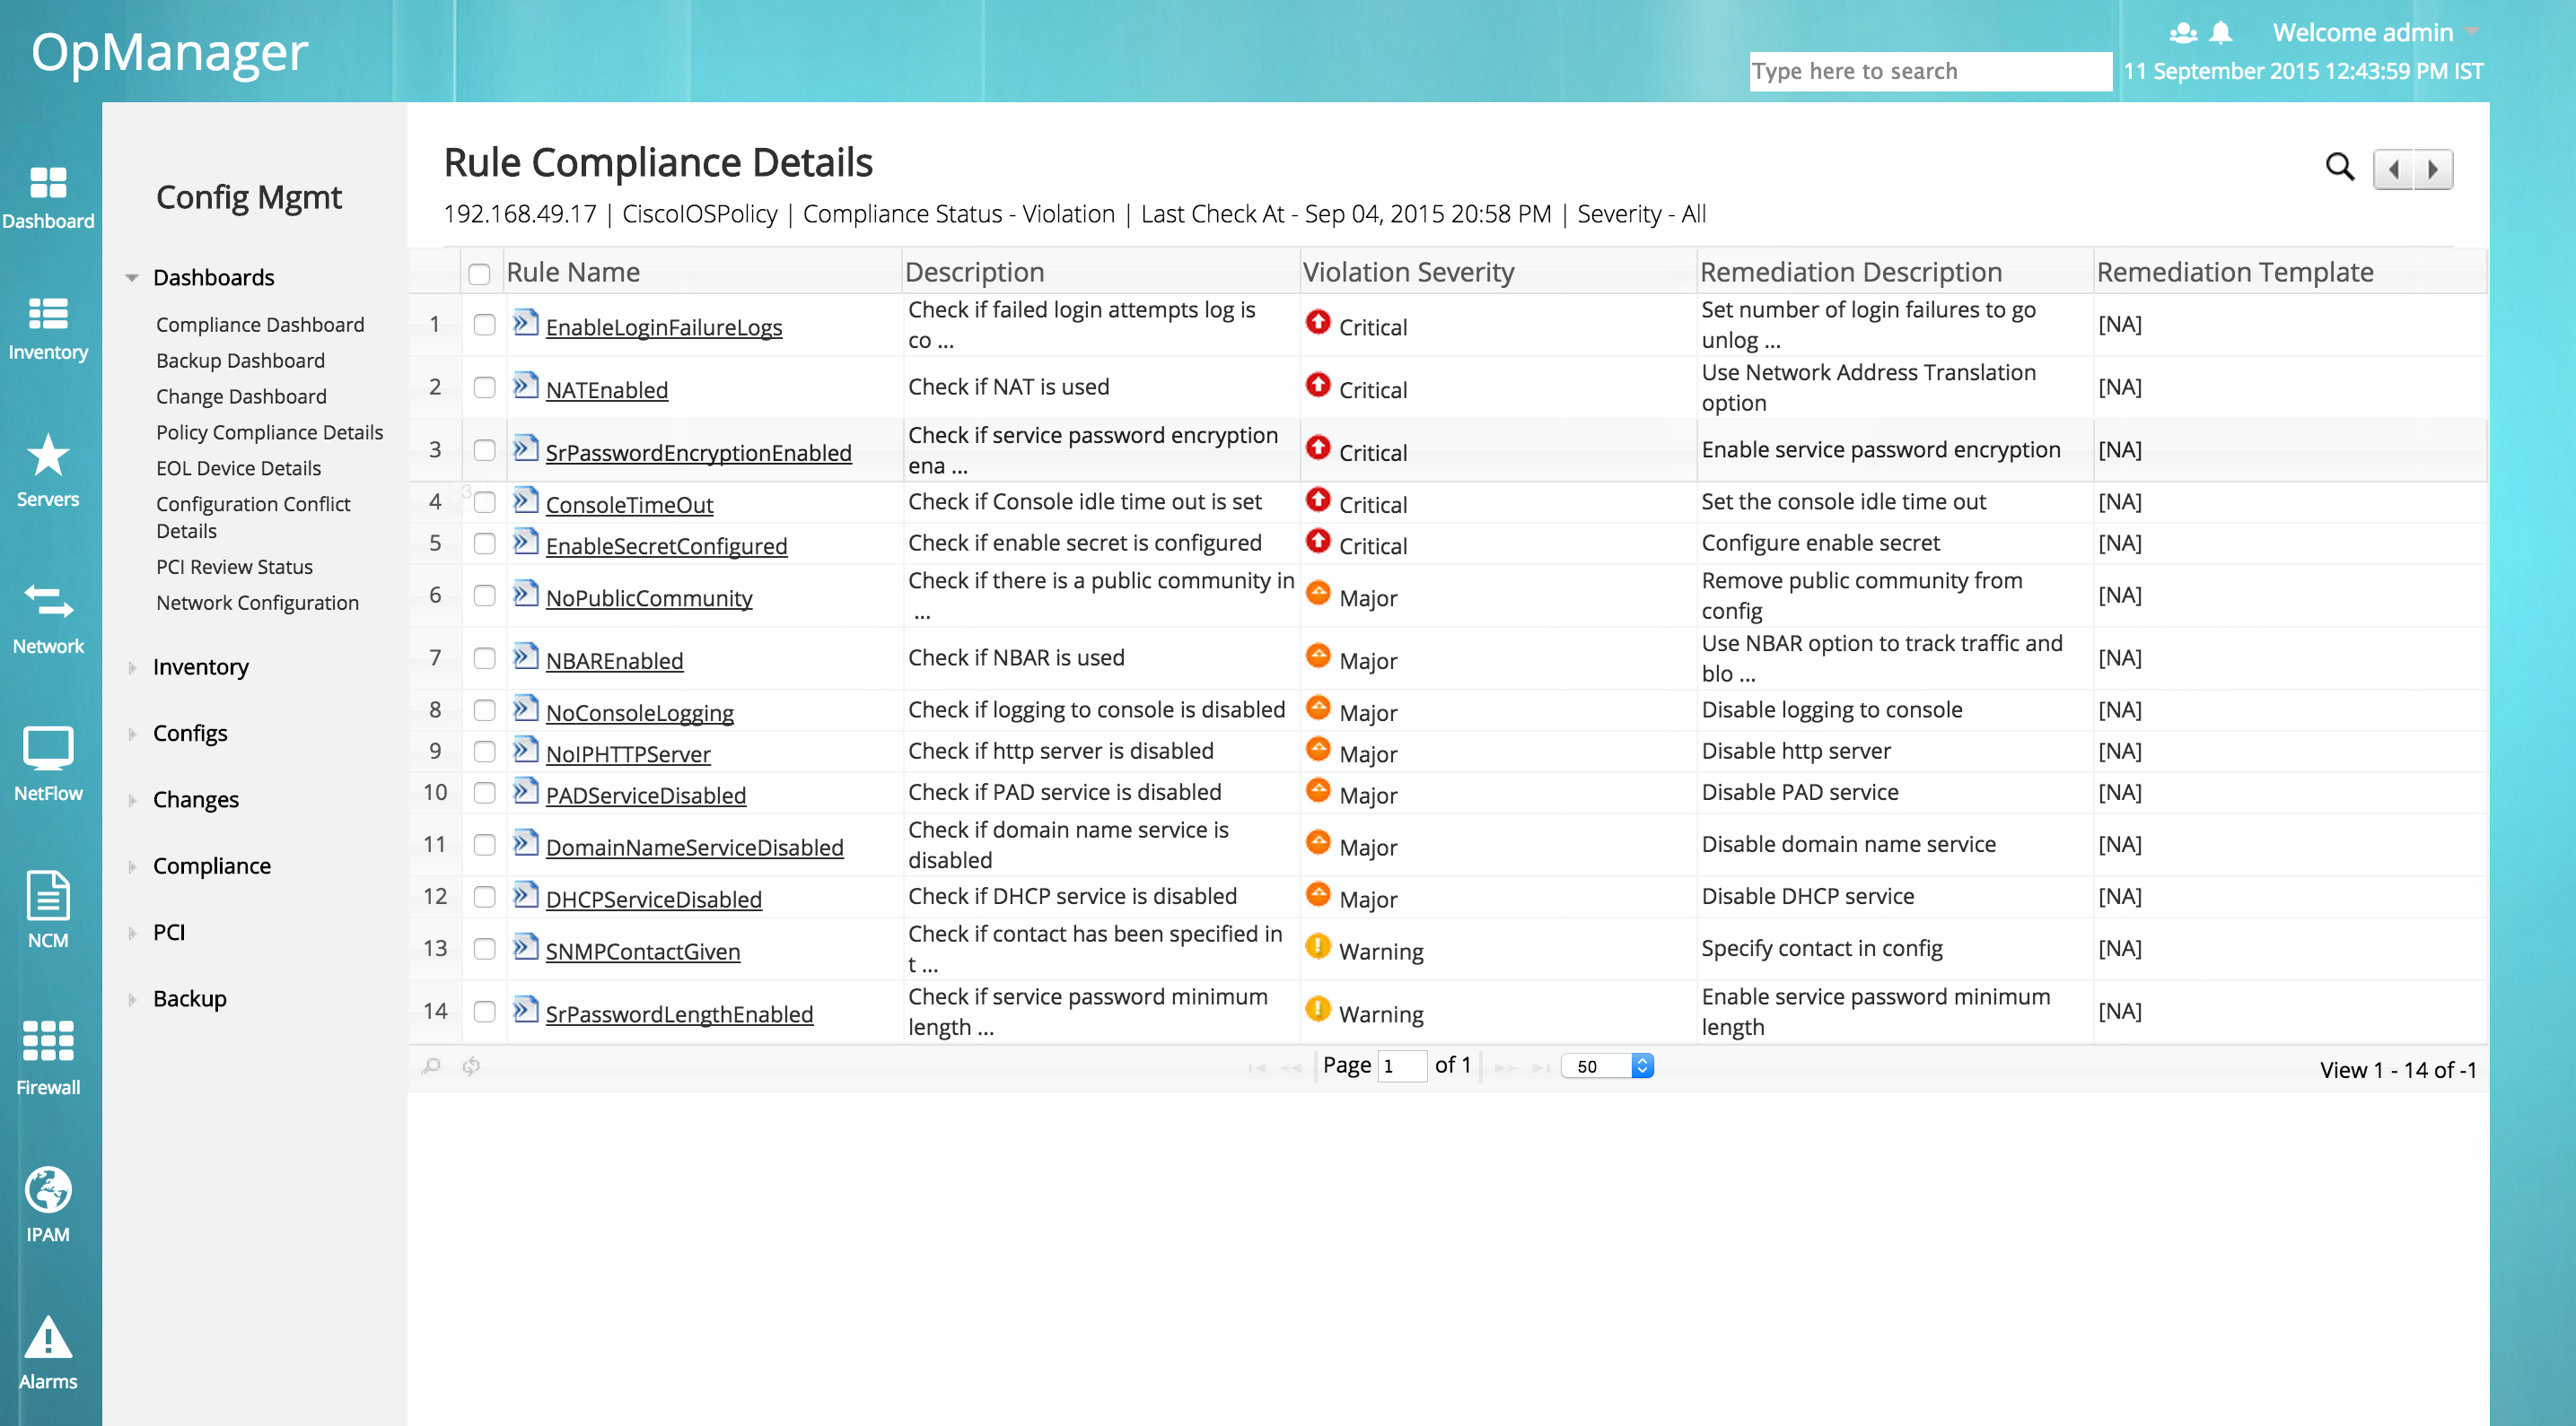The image size is (2576, 1426).
Task: Open the Firewall module icon
Action: click(48, 1041)
